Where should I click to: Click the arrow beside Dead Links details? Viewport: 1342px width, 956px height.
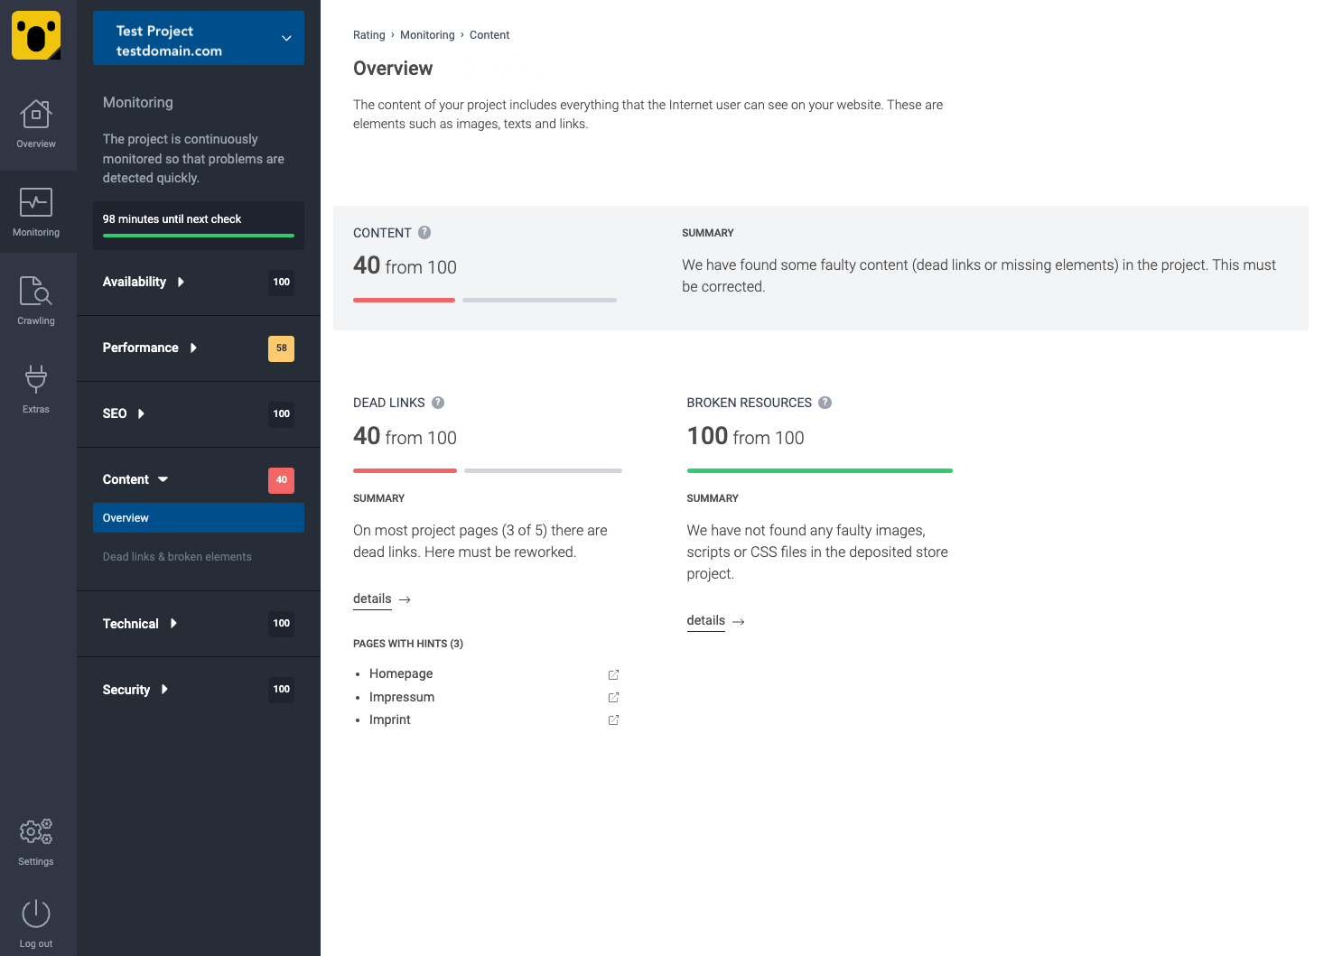tap(405, 599)
